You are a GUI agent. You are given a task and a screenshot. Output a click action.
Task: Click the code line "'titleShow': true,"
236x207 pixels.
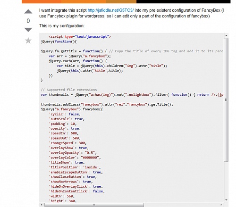(x=67, y=162)
